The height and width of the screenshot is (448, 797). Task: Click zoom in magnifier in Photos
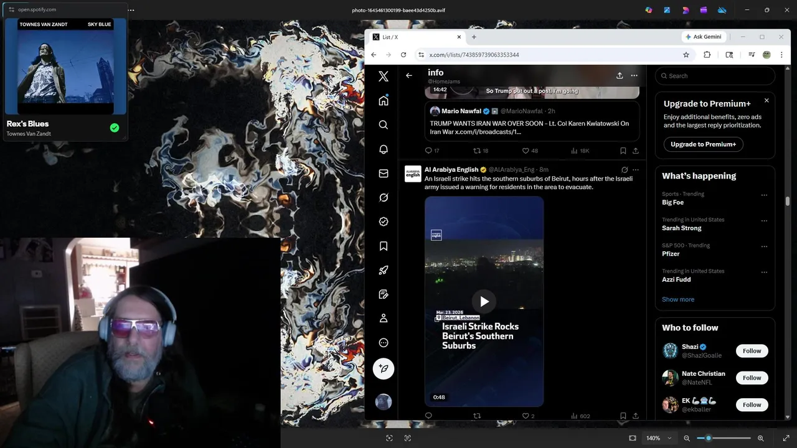(x=760, y=438)
